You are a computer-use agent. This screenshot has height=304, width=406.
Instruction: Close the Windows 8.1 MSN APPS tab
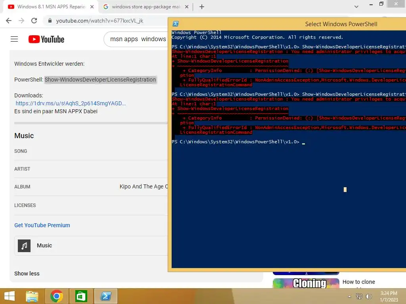pos(92,7)
